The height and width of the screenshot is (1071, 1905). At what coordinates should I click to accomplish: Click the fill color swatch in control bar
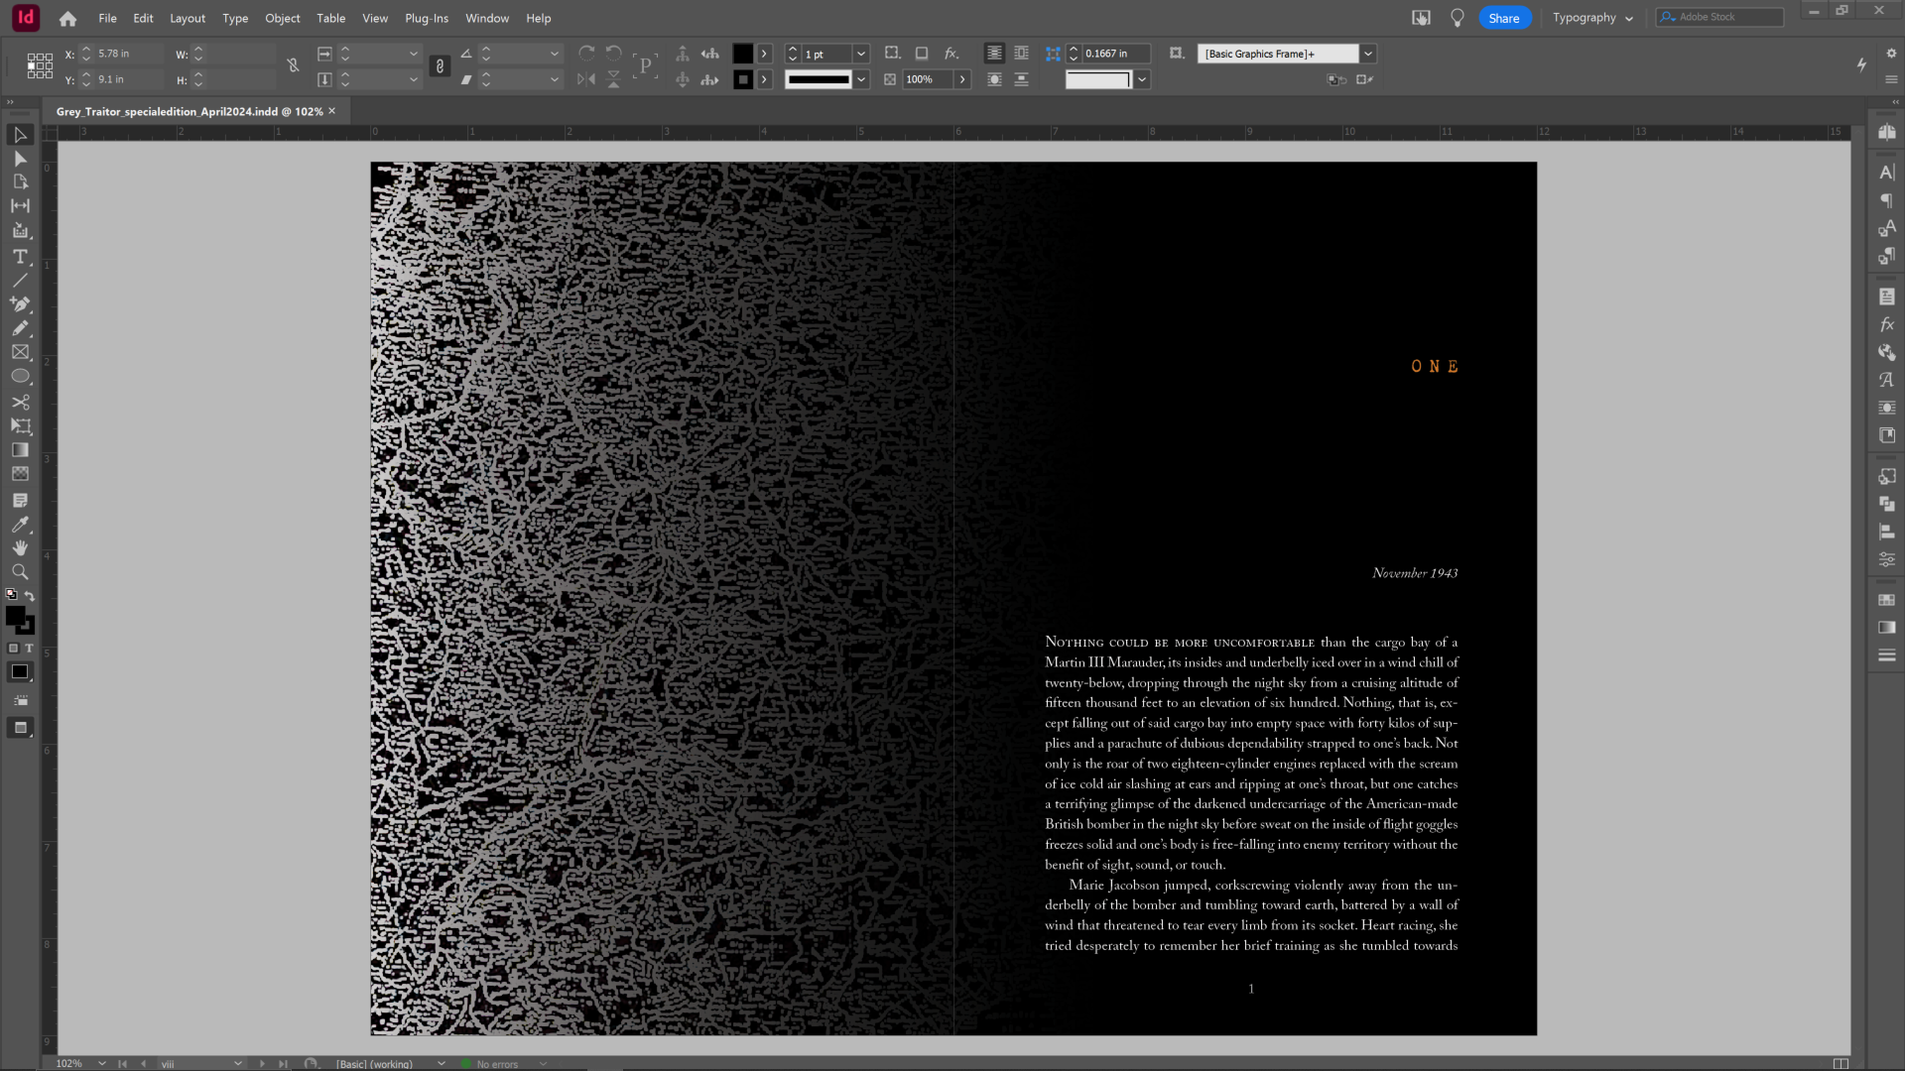(742, 54)
